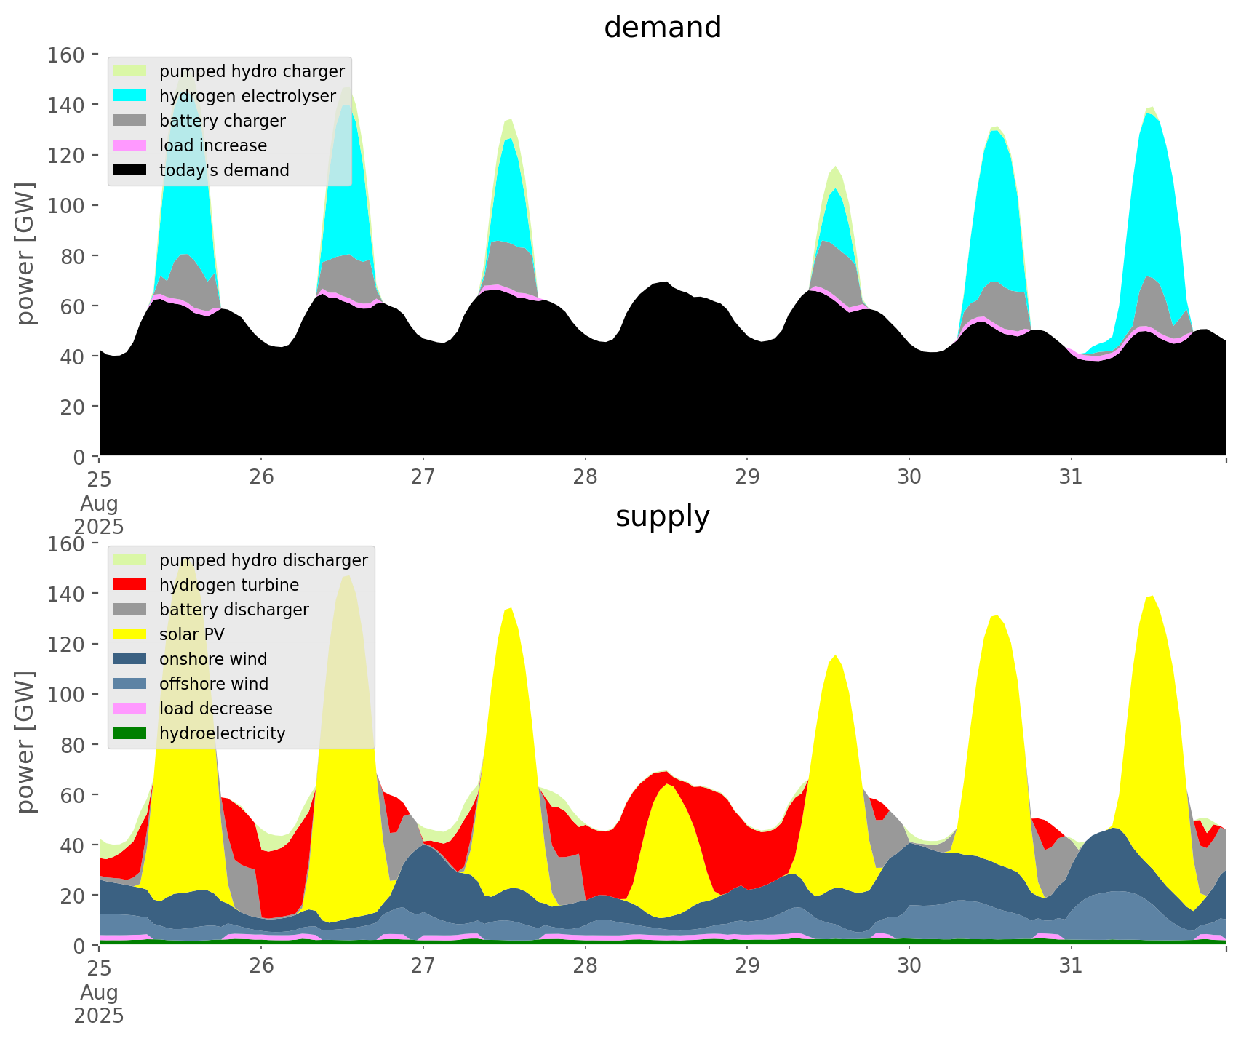Screen dimensions: 1241x1041
Task: Select the grey battery charger legend swatch
Action: pos(131,121)
